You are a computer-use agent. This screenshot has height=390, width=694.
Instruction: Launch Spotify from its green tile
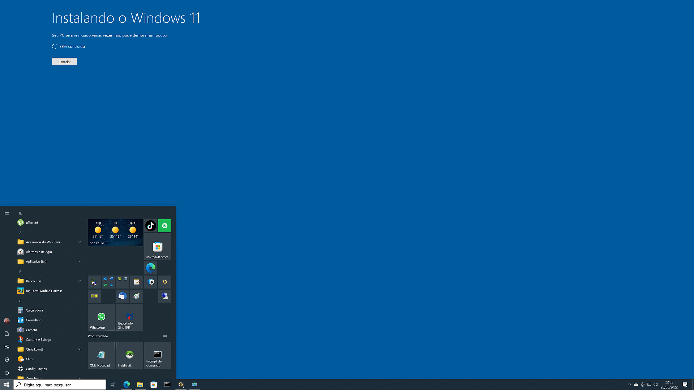tap(165, 226)
